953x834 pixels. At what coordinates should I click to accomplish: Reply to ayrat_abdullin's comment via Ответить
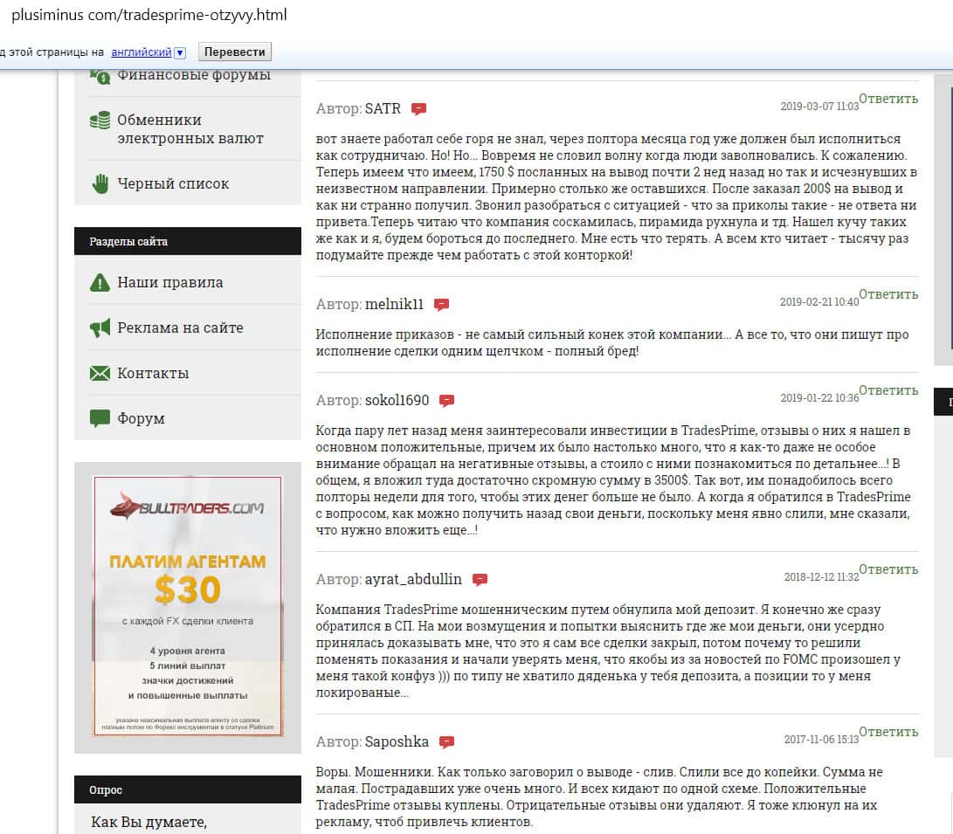coord(888,569)
